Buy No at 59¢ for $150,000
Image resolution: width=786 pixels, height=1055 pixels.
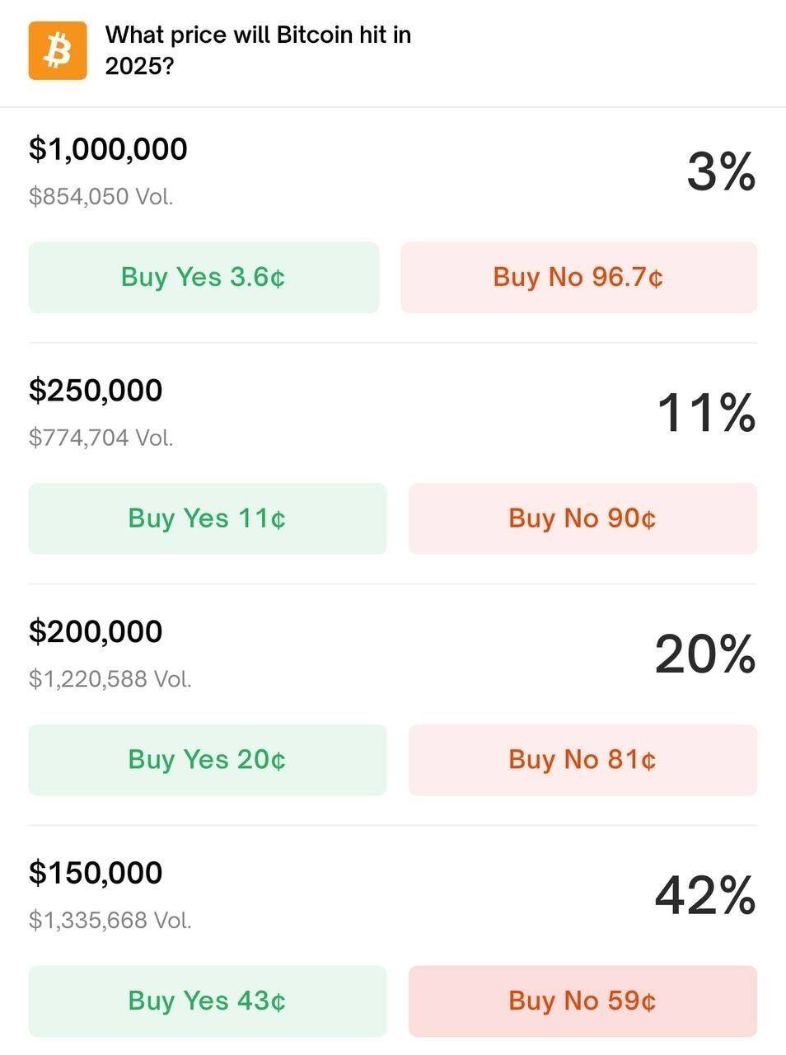[x=582, y=1001]
